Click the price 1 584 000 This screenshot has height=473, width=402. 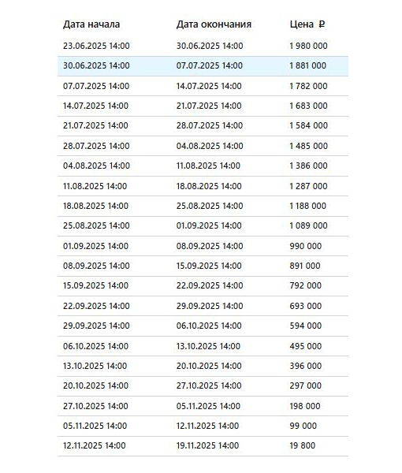308,125
